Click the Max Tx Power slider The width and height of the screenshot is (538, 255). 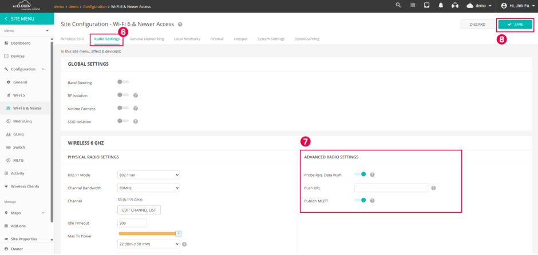149,233
